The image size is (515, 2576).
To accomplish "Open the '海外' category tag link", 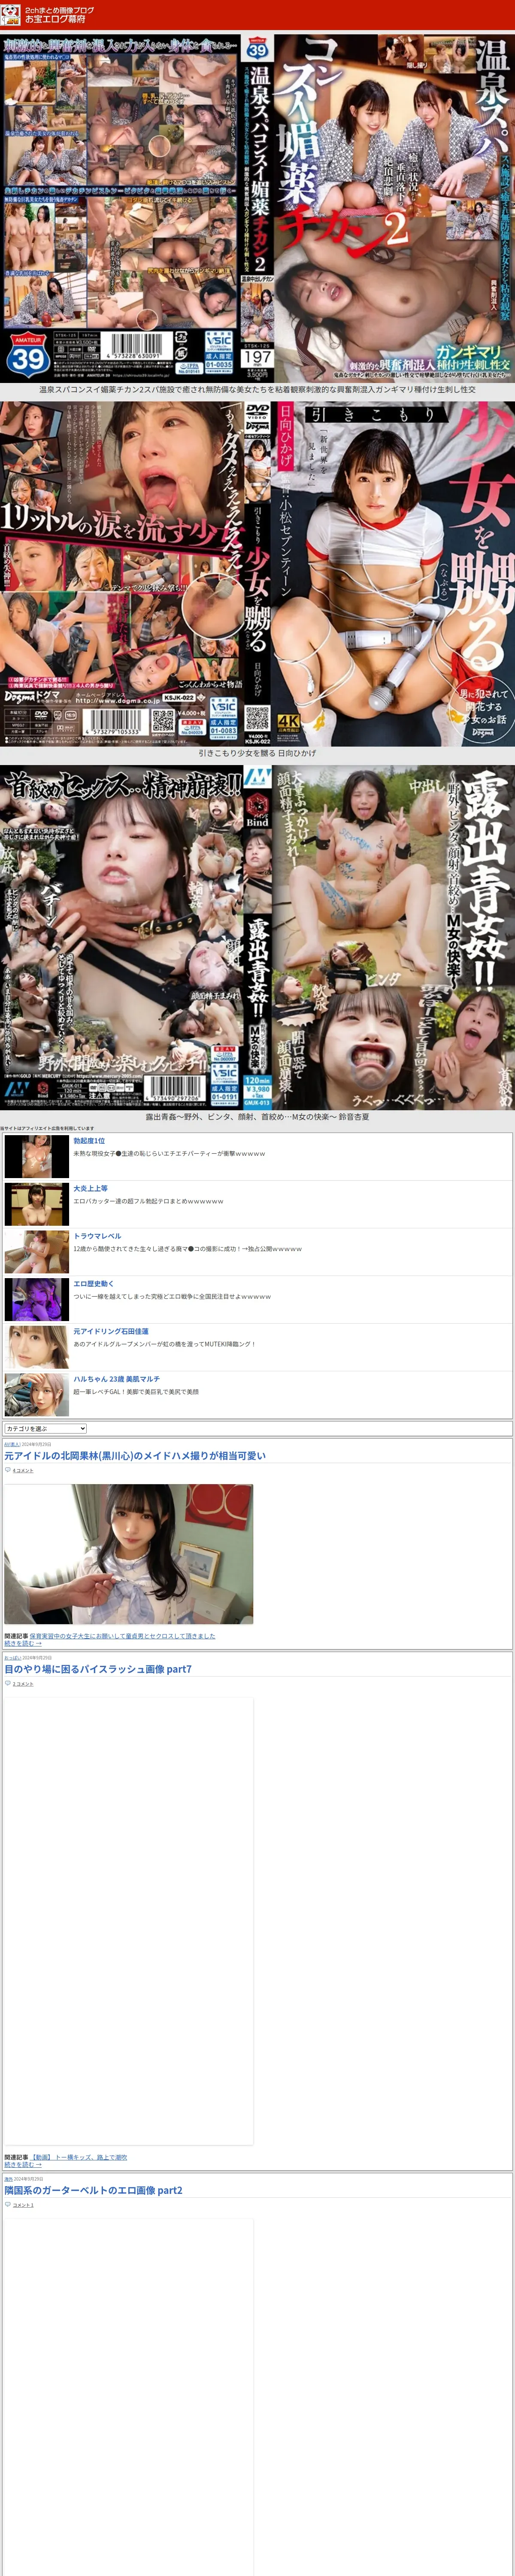I will tap(8, 2178).
